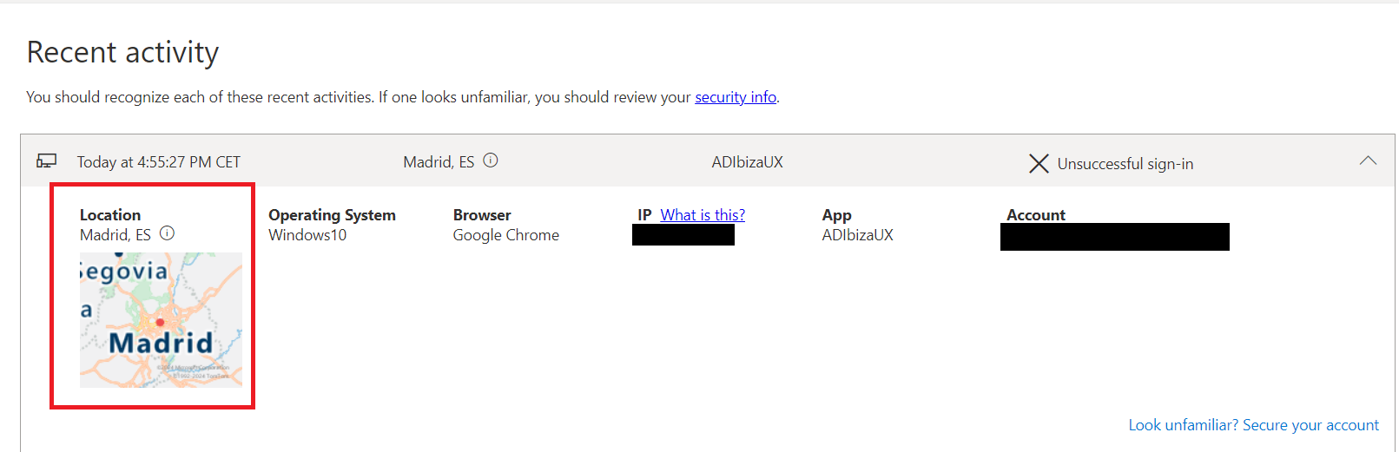Image resolution: width=1399 pixels, height=452 pixels.
Task: Click the Segovia label on the map
Action: (124, 272)
